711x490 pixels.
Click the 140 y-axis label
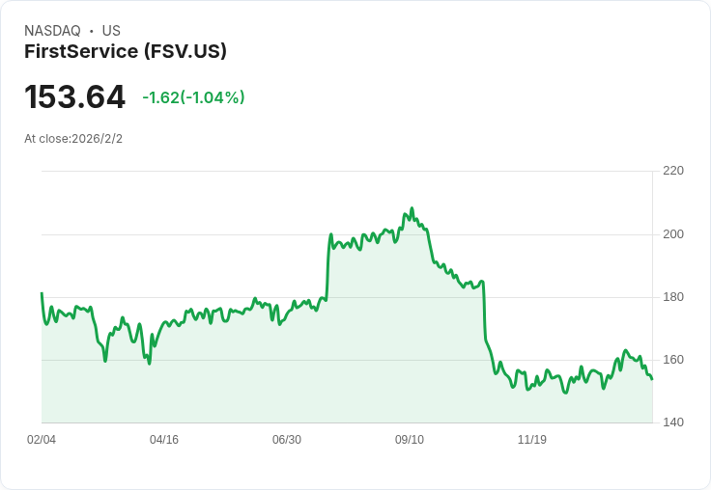672,422
